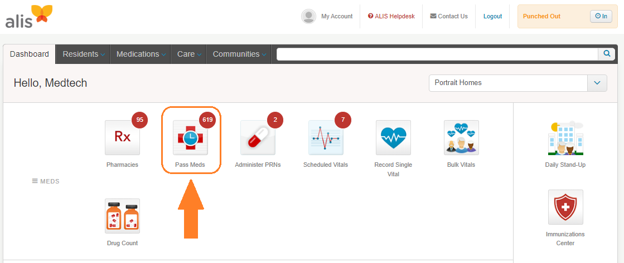Open Administer PRNs pill icon
Viewport: 624px width, 263px height.
click(258, 137)
